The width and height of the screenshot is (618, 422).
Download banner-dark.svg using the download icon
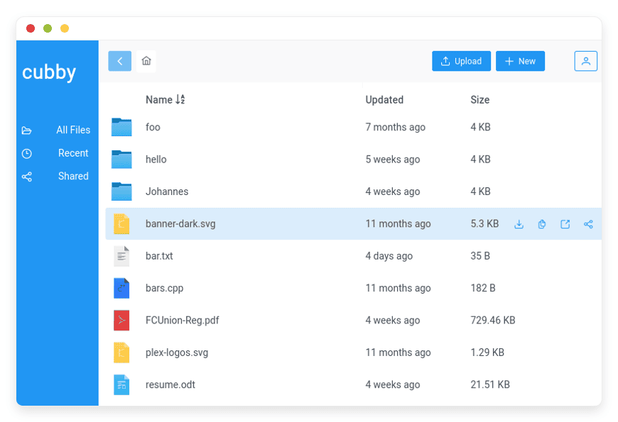click(519, 224)
